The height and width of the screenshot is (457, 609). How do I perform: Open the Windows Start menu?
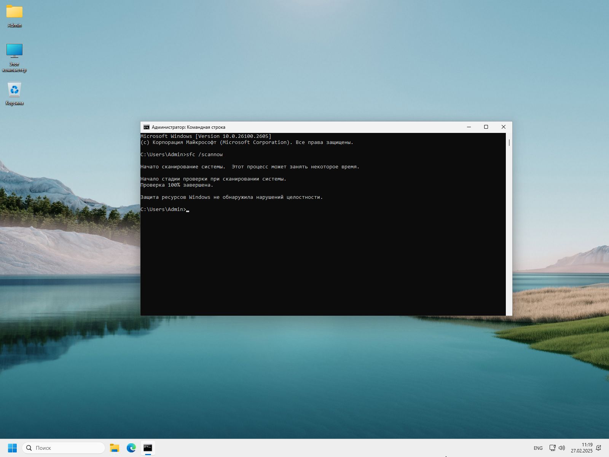(12, 448)
